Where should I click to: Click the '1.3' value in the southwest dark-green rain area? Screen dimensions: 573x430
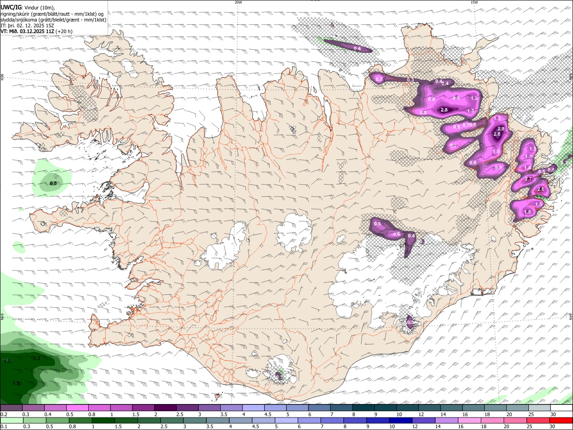coord(37,358)
